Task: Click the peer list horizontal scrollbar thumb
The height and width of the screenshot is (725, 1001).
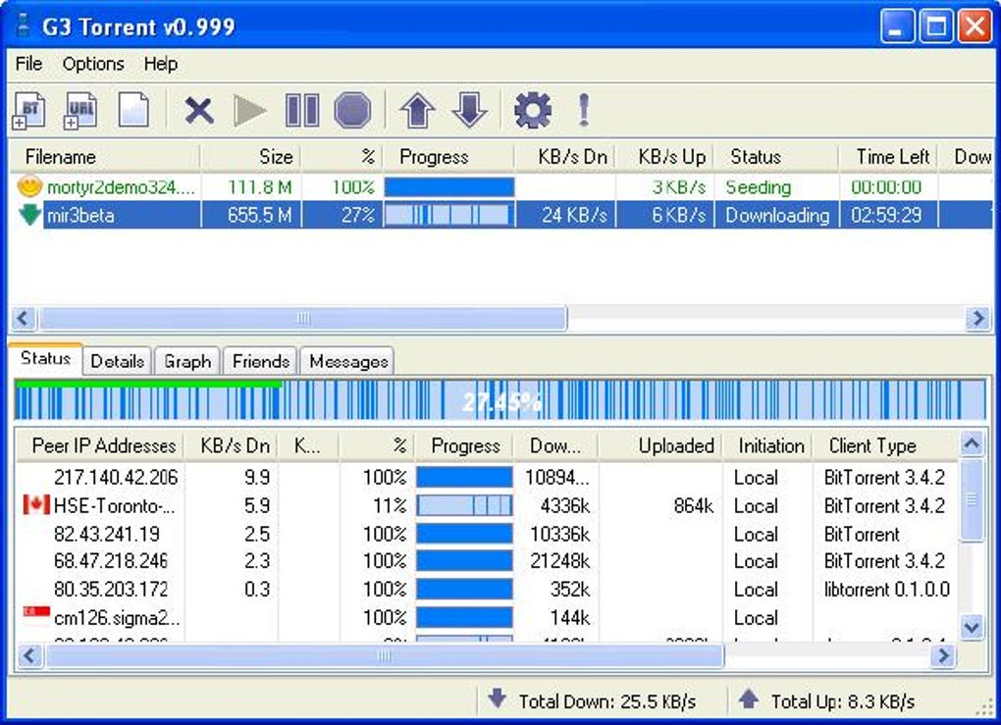Action: coord(384,655)
